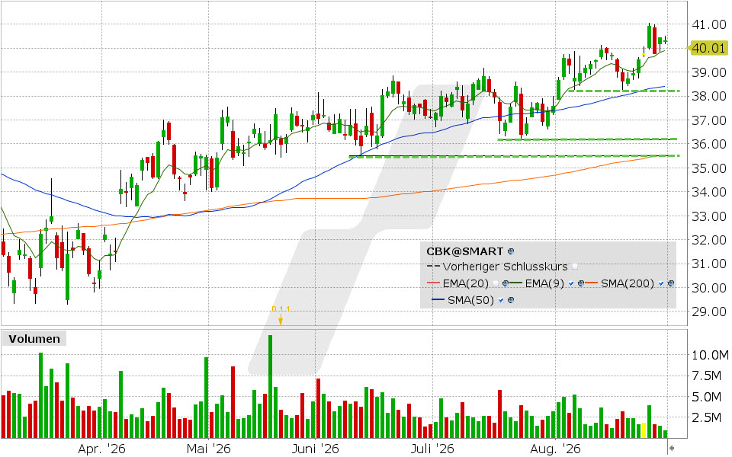Viewport: 732px width, 457px height.
Task: Enable the Vorheriger Schlusskurs checkbox
Action: pyautogui.click(x=575, y=267)
